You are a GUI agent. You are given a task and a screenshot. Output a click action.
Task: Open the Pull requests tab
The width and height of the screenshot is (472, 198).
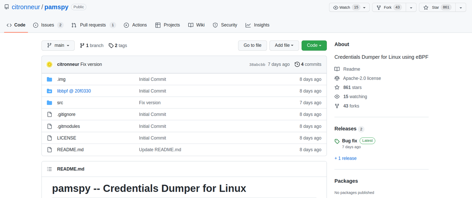93,25
